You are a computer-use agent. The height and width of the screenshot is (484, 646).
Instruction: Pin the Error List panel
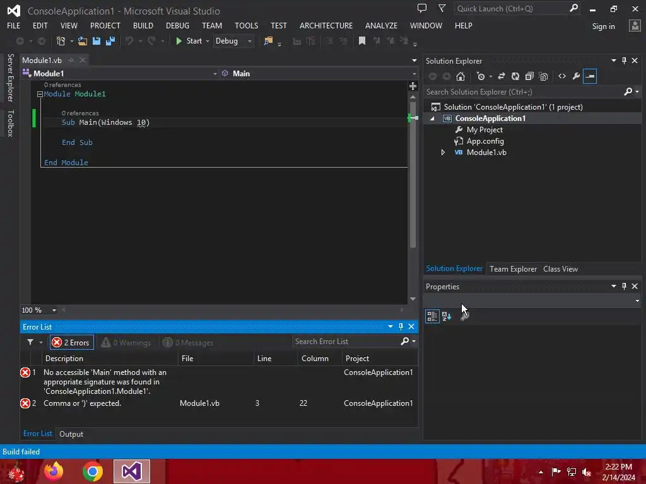click(401, 326)
